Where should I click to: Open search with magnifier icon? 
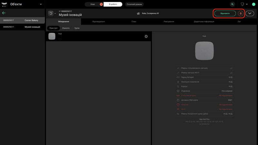pyautogui.click(x=232, y=4)
